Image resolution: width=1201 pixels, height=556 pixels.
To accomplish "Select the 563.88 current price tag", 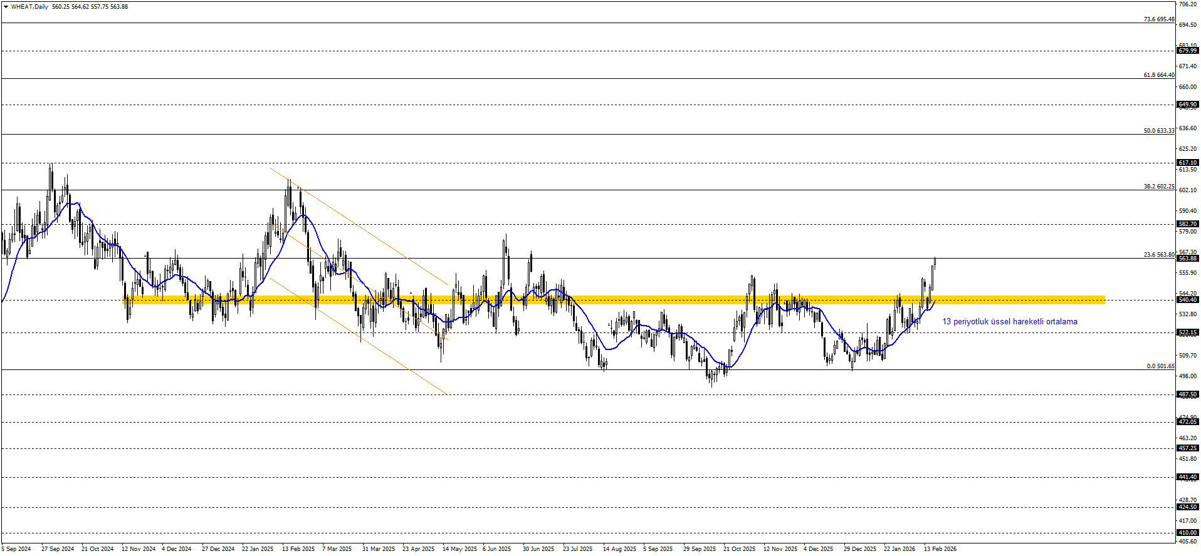I will (1187, 259).
